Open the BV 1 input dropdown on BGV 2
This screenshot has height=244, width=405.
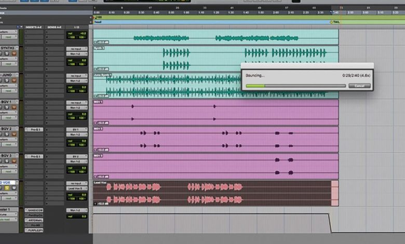76,129
